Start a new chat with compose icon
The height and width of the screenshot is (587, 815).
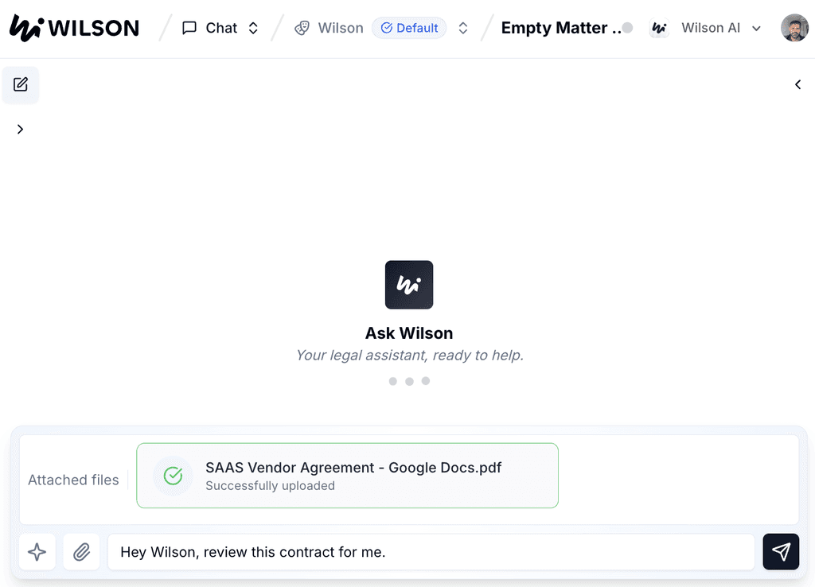coord(21,84)
